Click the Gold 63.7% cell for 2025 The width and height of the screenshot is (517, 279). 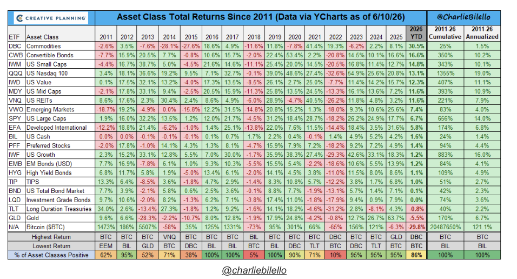(396, 218)
